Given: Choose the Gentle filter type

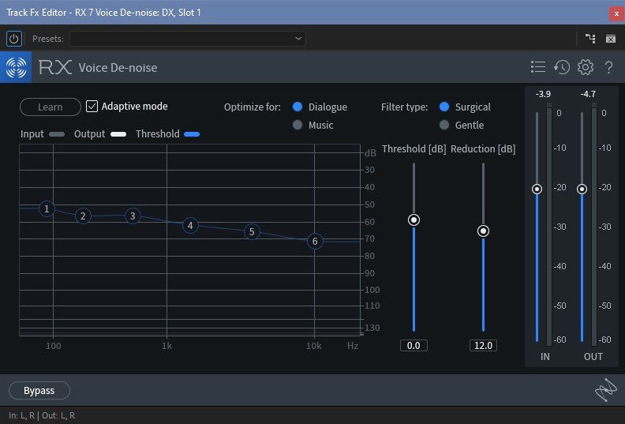Looking at the screenshot, I should coord(444,125).
